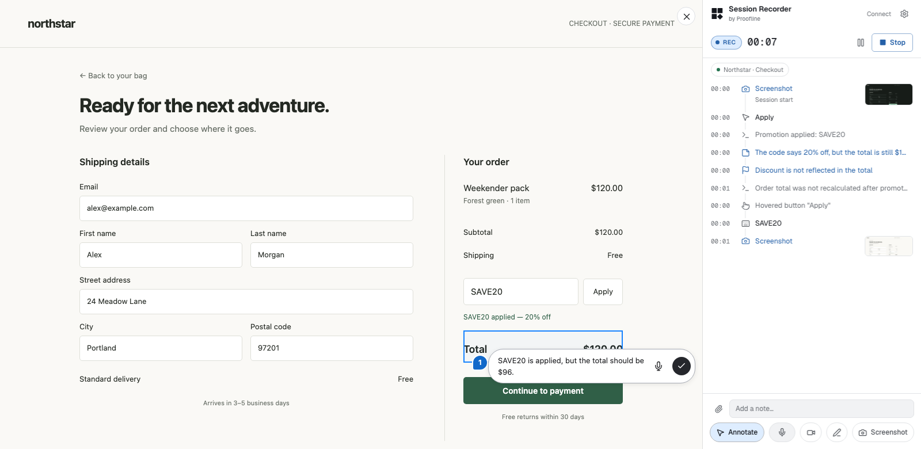This screenshot has height=449, width=921.
Task: Select the "Promotion applied: SAVE20" log entry
Action: (800, 135)
